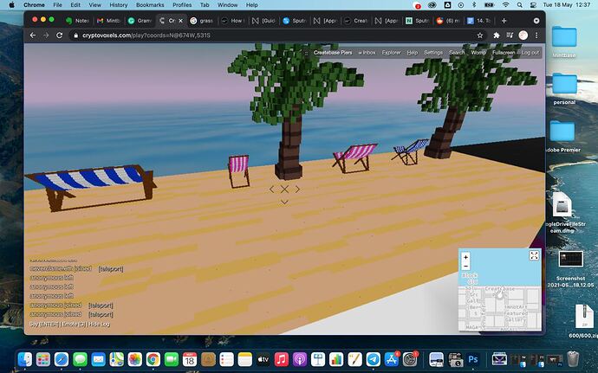
Task: Open the Adobe Premier desktop folder
Action: [562, 136]
